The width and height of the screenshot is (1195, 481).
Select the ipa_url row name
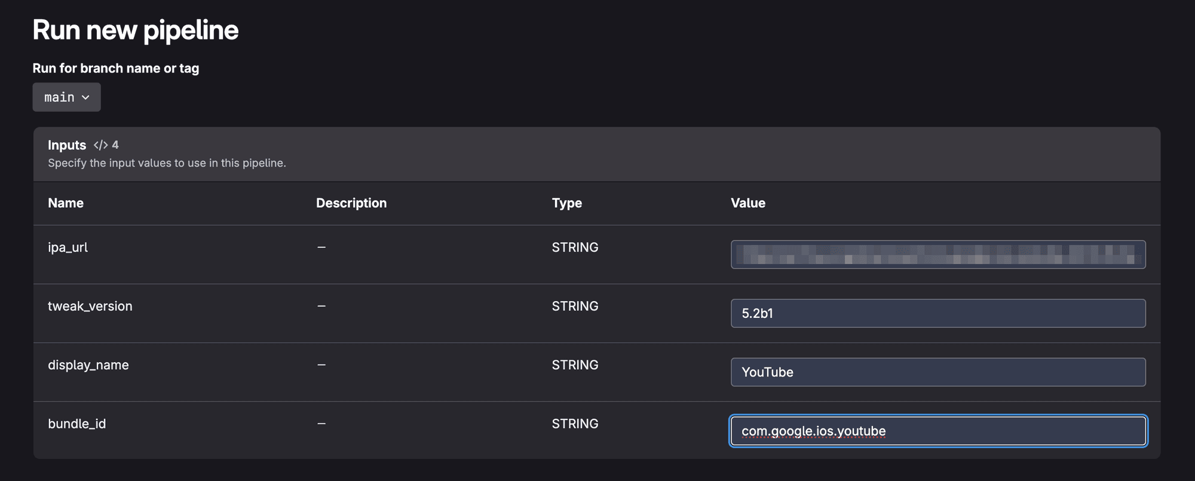68,247
